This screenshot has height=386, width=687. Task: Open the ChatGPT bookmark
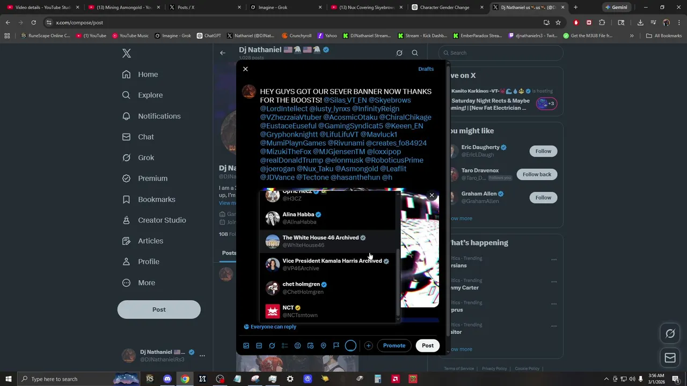click(x=209, y=36)
